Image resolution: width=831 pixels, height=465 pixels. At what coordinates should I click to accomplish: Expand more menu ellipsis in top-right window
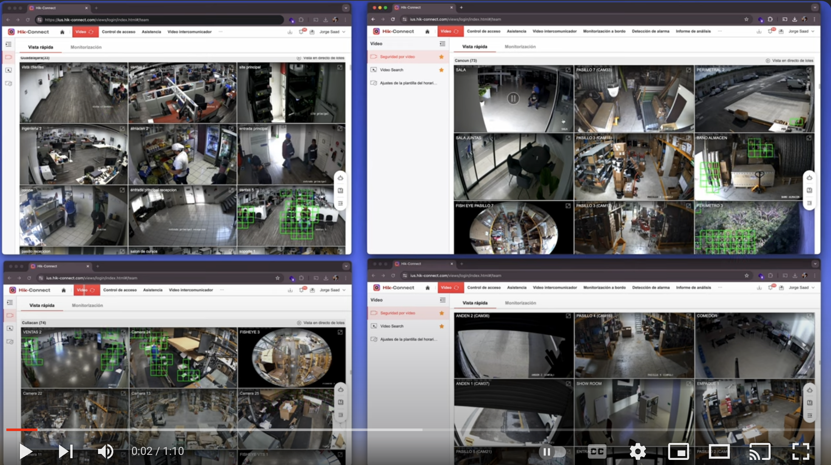[x=720, y=31]
